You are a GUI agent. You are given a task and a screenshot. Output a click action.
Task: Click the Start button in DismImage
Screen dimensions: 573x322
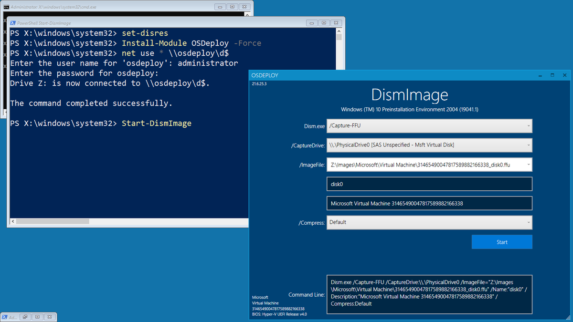click(x=502, y=242)
